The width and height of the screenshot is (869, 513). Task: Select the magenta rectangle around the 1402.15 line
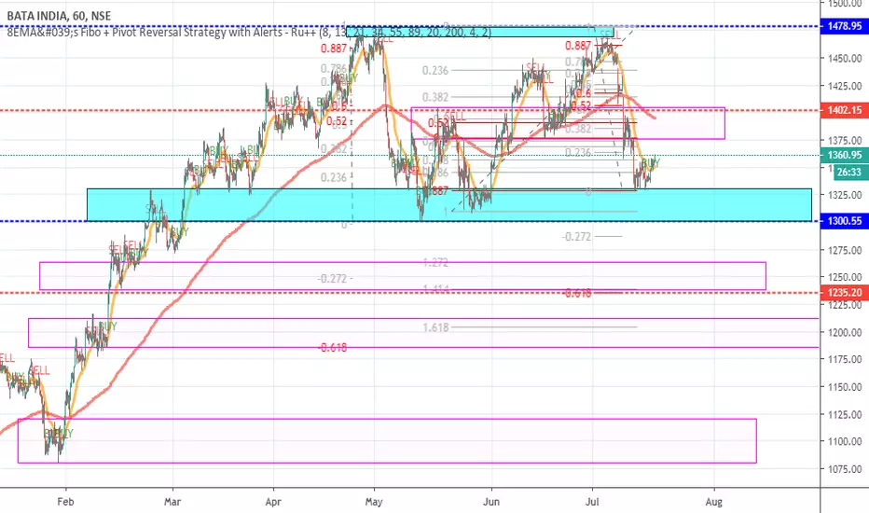[x=568, y=123]
